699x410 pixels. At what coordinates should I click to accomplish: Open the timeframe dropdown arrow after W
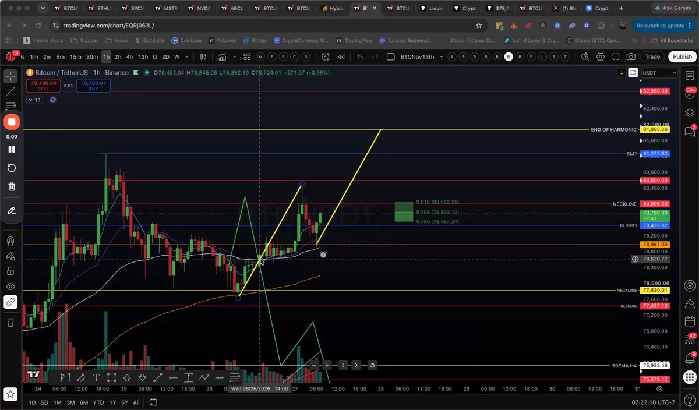(x=188, y=56)
